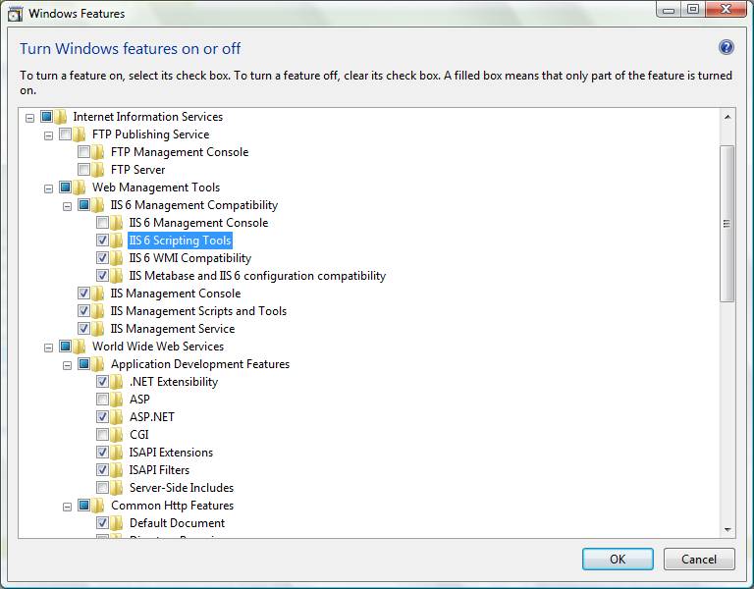Click the scrollbar thumb in features list
This screenshot has width=754, height=589.
(727, 223)
